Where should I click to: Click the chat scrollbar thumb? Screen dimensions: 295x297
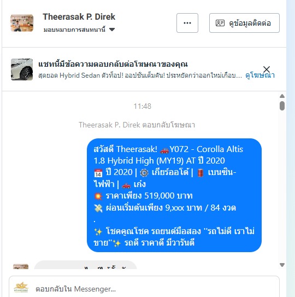(282, 106)
